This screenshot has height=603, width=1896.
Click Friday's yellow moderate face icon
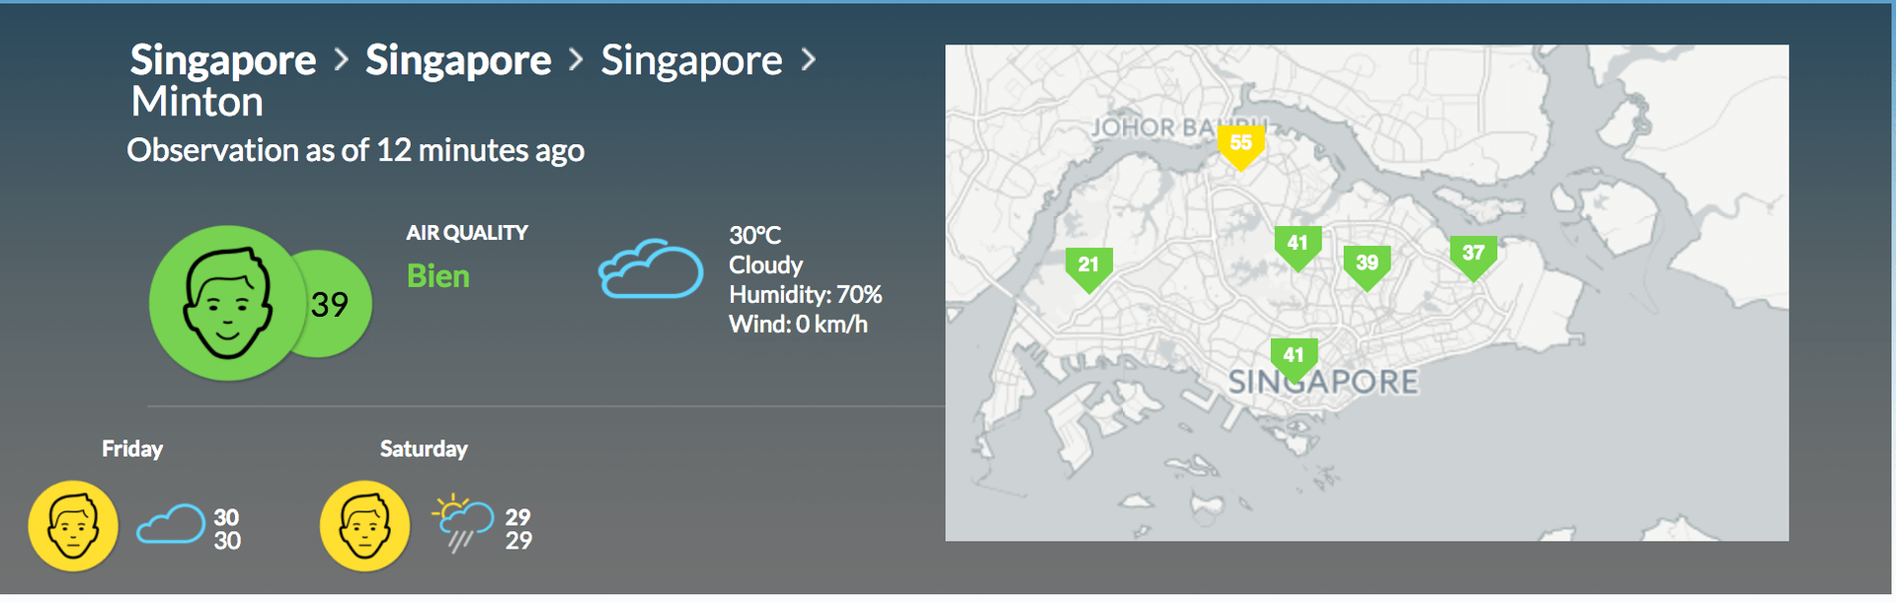pos(73,526)
